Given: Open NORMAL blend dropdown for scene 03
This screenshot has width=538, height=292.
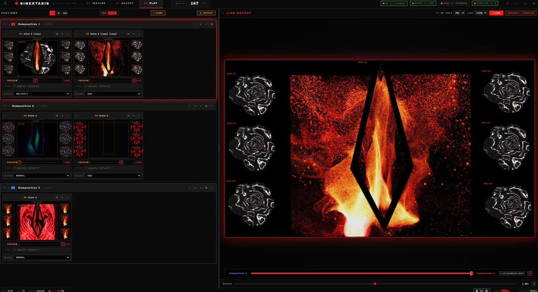Looking at the screenshot, I should tap(42, 176).
